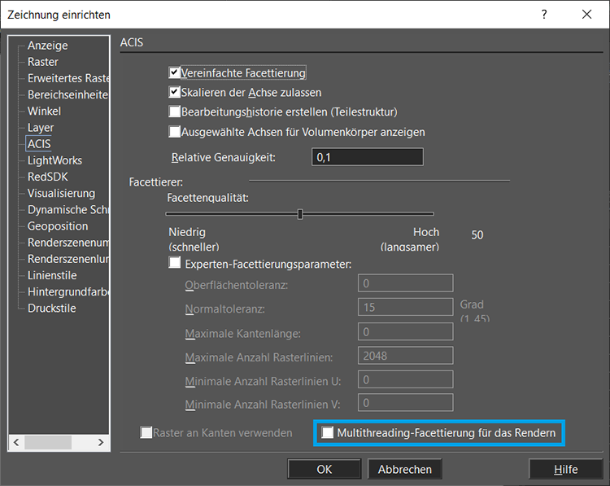
Task: Click the Relative Genauigkeit input field
Action: click(367, 157)
